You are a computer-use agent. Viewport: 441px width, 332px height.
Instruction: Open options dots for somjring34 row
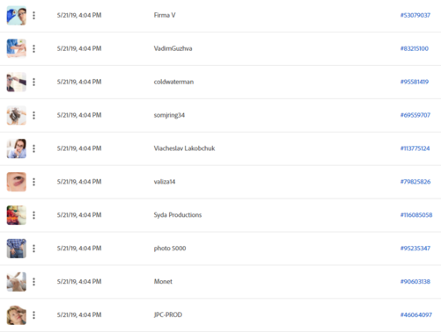(33, 115)
